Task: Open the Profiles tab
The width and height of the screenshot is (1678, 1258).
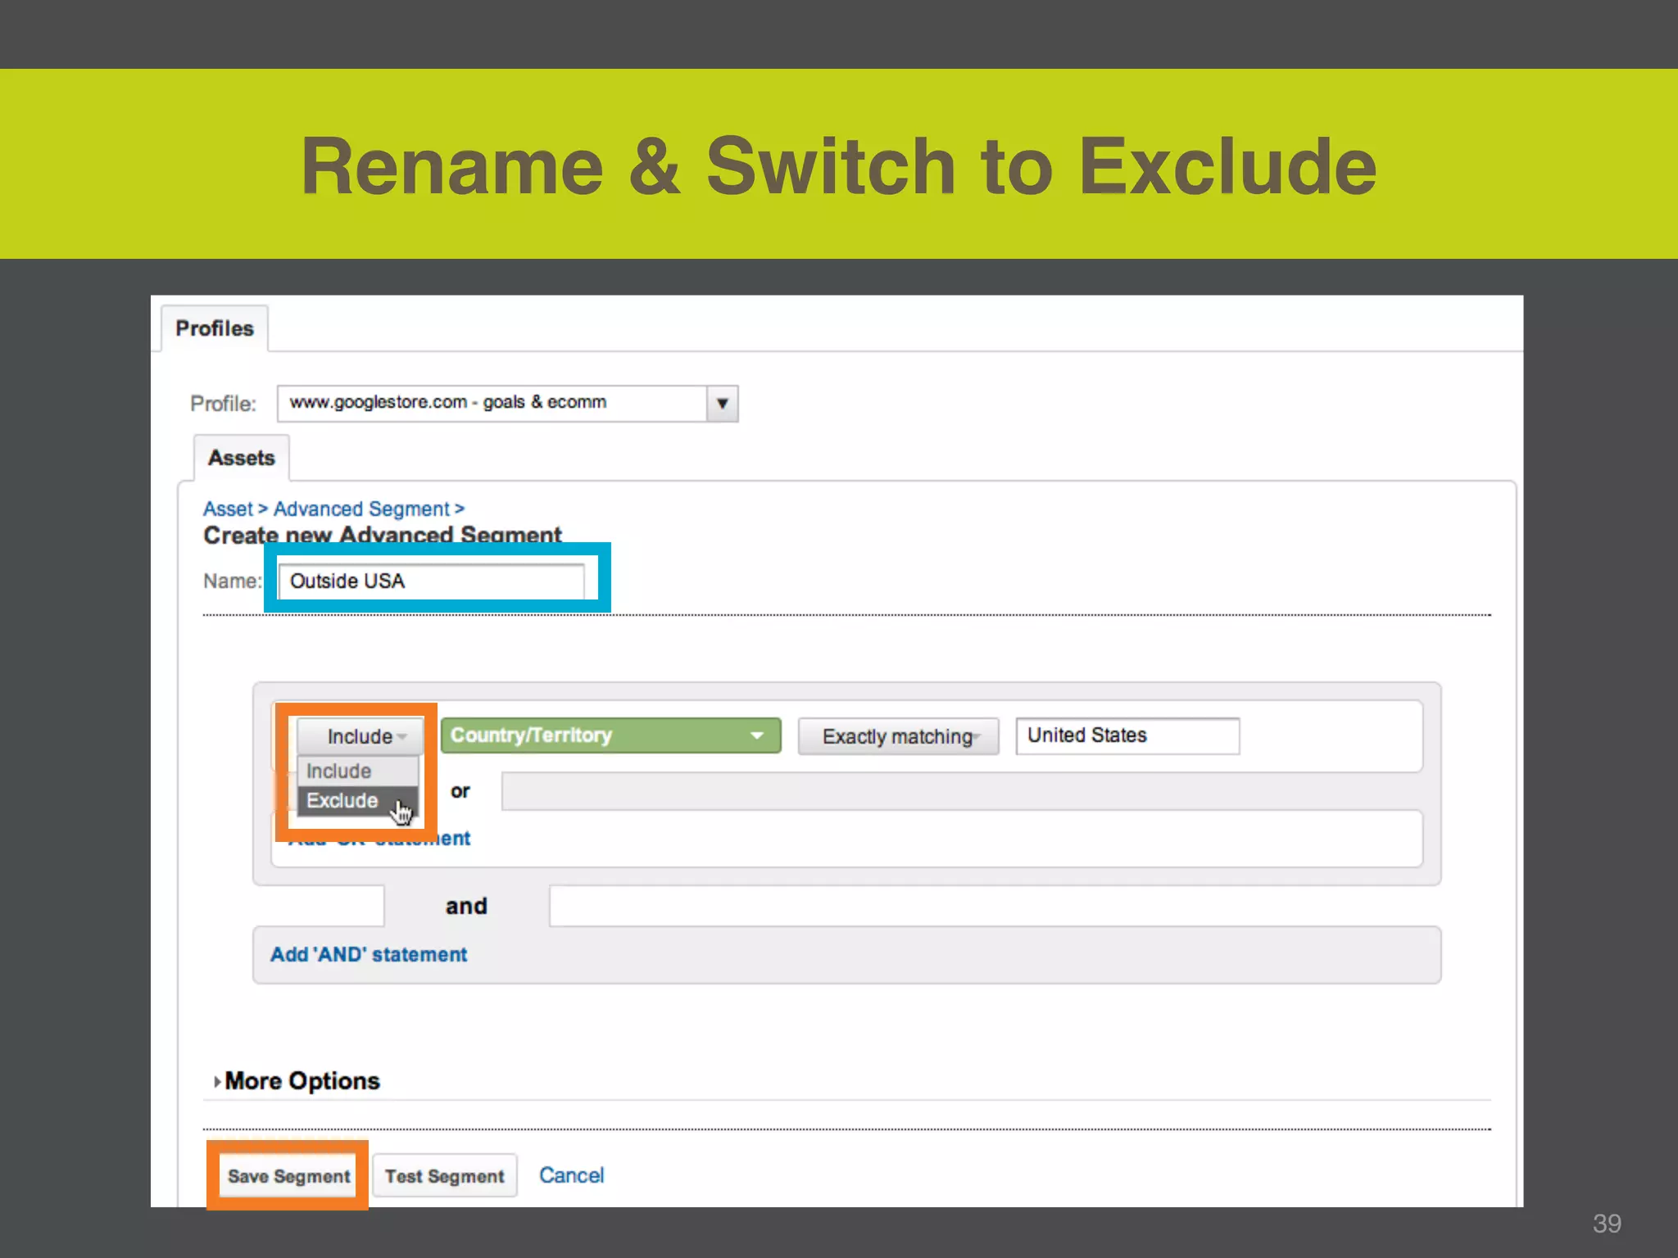Action: tap(215, 328)
